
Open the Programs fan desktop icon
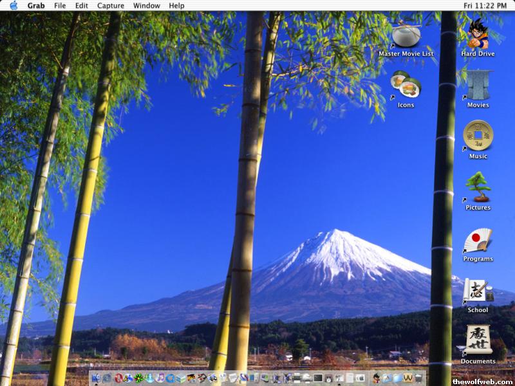tap(478, 239)
